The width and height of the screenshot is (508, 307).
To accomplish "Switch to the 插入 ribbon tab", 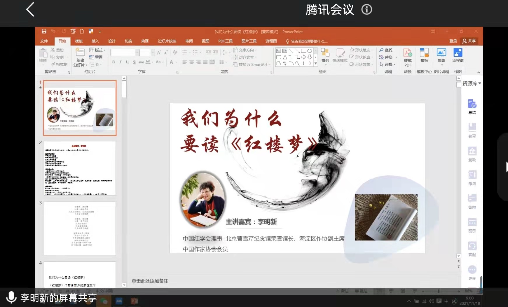I will tap(95, 41).
